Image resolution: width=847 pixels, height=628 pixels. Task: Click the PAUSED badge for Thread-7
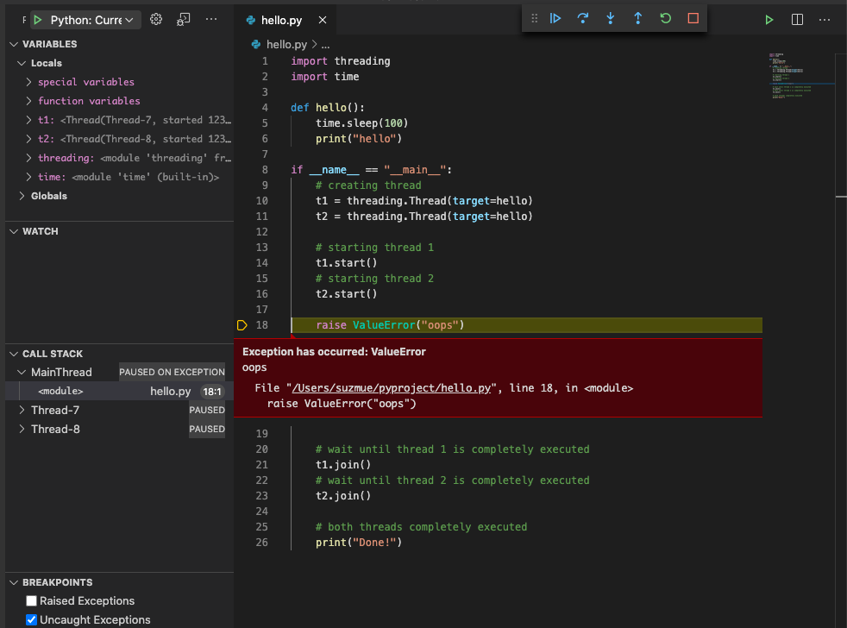(207, 411)
